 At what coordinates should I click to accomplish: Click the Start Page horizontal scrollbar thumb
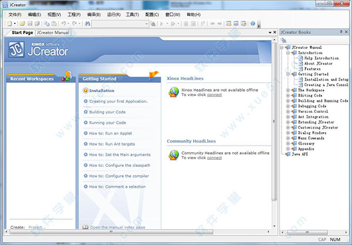pos(111,231)
